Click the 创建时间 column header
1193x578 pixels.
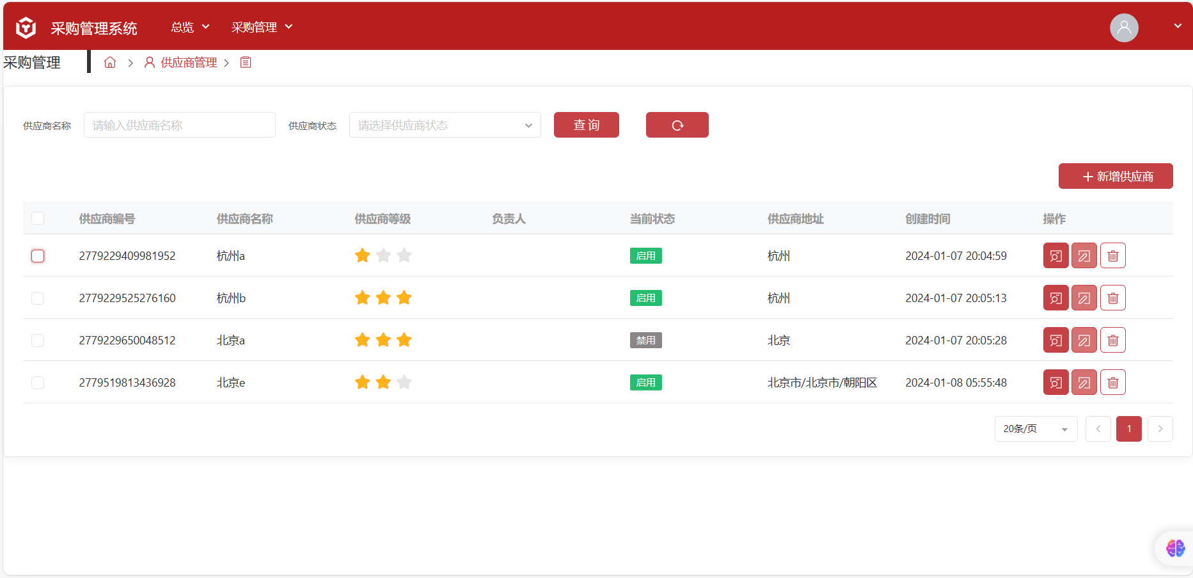coord(928,219)
